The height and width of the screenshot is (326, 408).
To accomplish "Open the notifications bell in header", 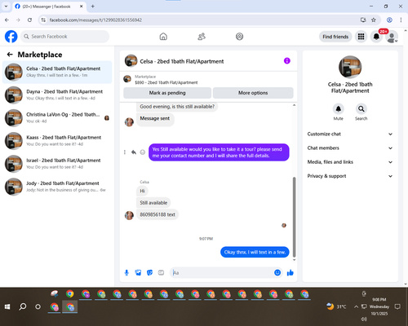I will pos(376,37).
